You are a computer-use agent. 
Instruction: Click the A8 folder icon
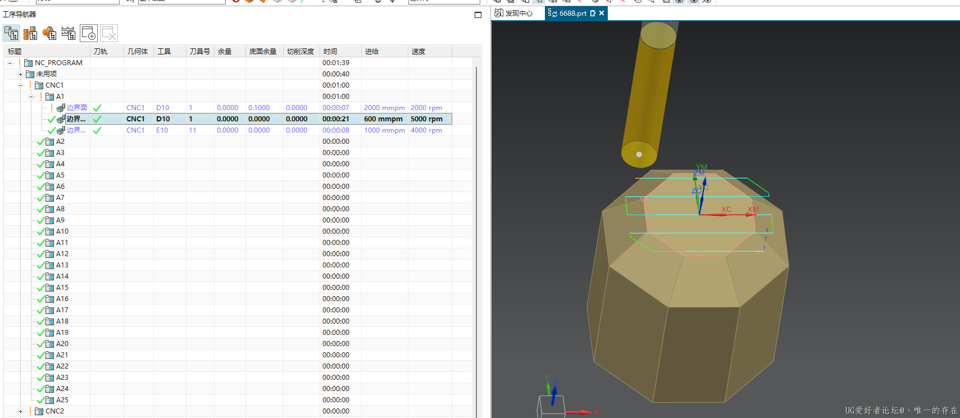point(50,209)
